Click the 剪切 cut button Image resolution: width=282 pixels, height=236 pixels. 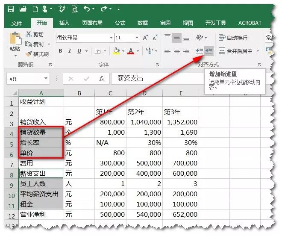[x=35, y=34]
